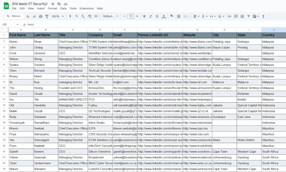Open the Default font dropdown
Viewport: 286px width, 172px height.
[x=110, y=16]
